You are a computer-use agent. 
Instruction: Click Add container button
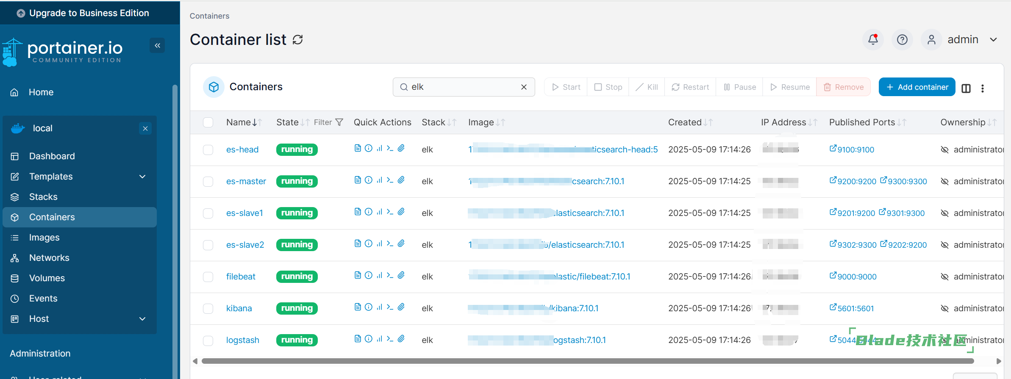tap(917, 87)
